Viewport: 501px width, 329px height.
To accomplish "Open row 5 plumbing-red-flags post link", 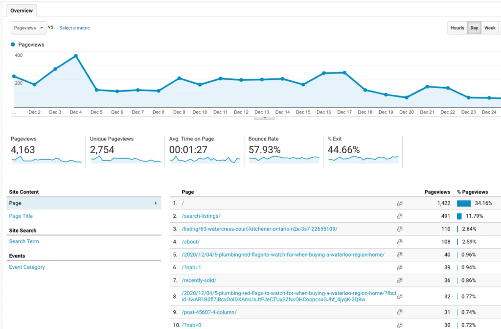I will pyautogui.click(x=283, y=255).
